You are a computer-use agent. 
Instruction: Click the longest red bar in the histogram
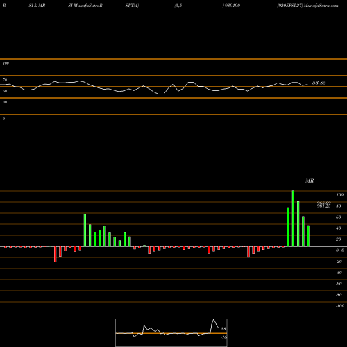coord(56,254)
